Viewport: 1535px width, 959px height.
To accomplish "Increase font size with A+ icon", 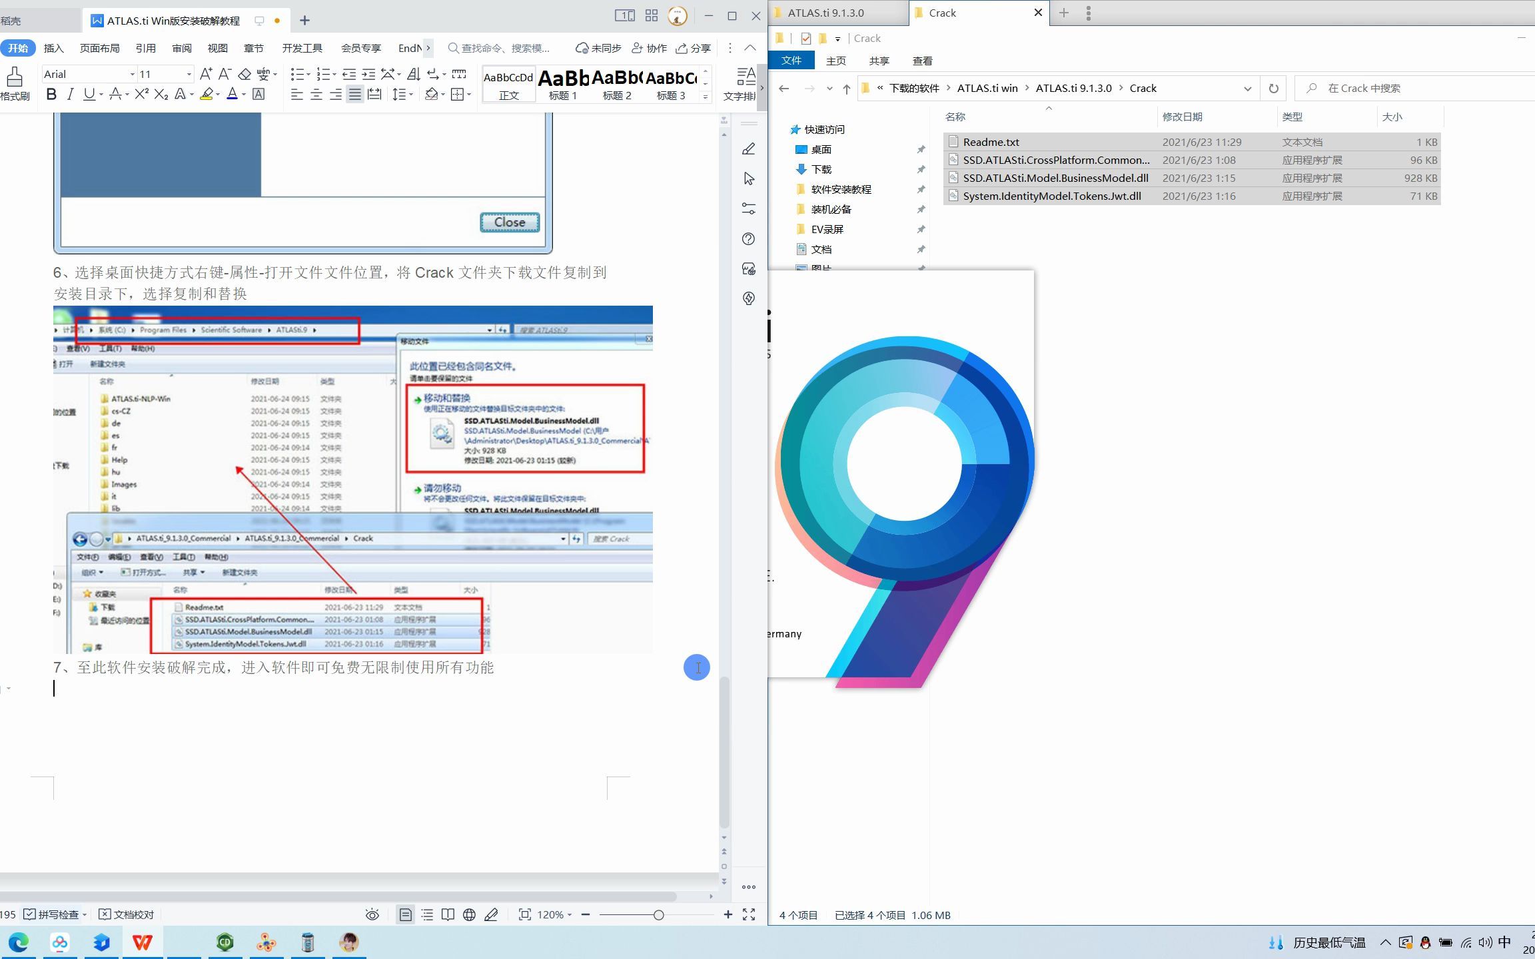I will pyautogui.click(x=206, y=74).
